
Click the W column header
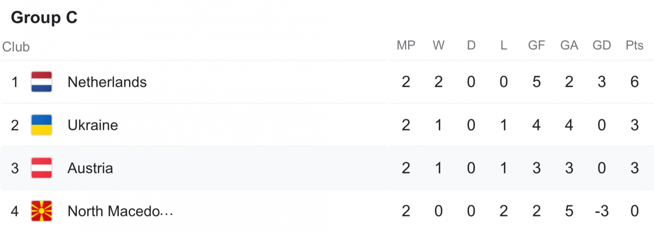(x=438, y=45)
